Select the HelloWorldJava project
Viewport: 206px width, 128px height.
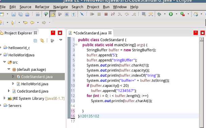coord(21,55)
